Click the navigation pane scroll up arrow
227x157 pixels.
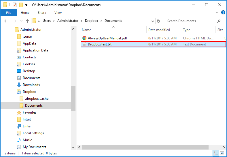[x=73, y=29]
